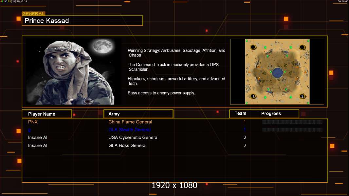Image resolution: width=349 pixels, height=196 pixels.
Task: Select GLA Stealth General army entry
Action: 130,130
